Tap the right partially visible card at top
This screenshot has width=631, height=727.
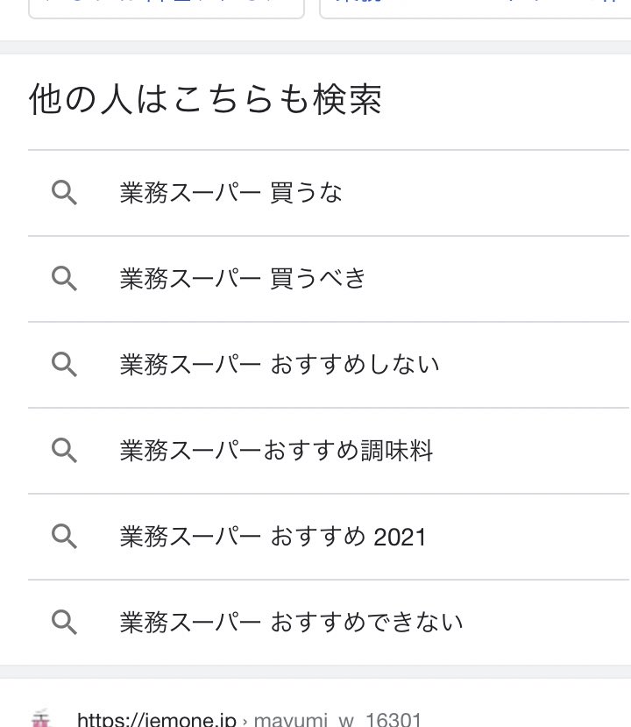[475, 10]
